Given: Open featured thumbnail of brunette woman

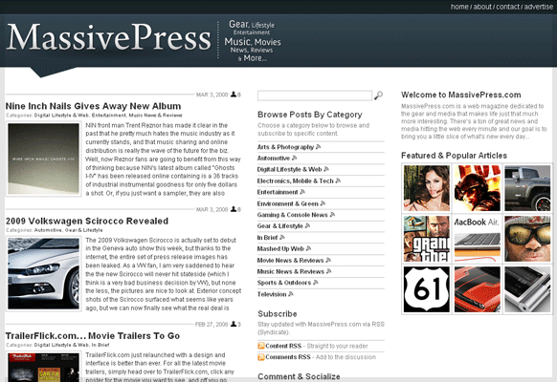Looking at the screenshot, I should click(x=427, y=188).
